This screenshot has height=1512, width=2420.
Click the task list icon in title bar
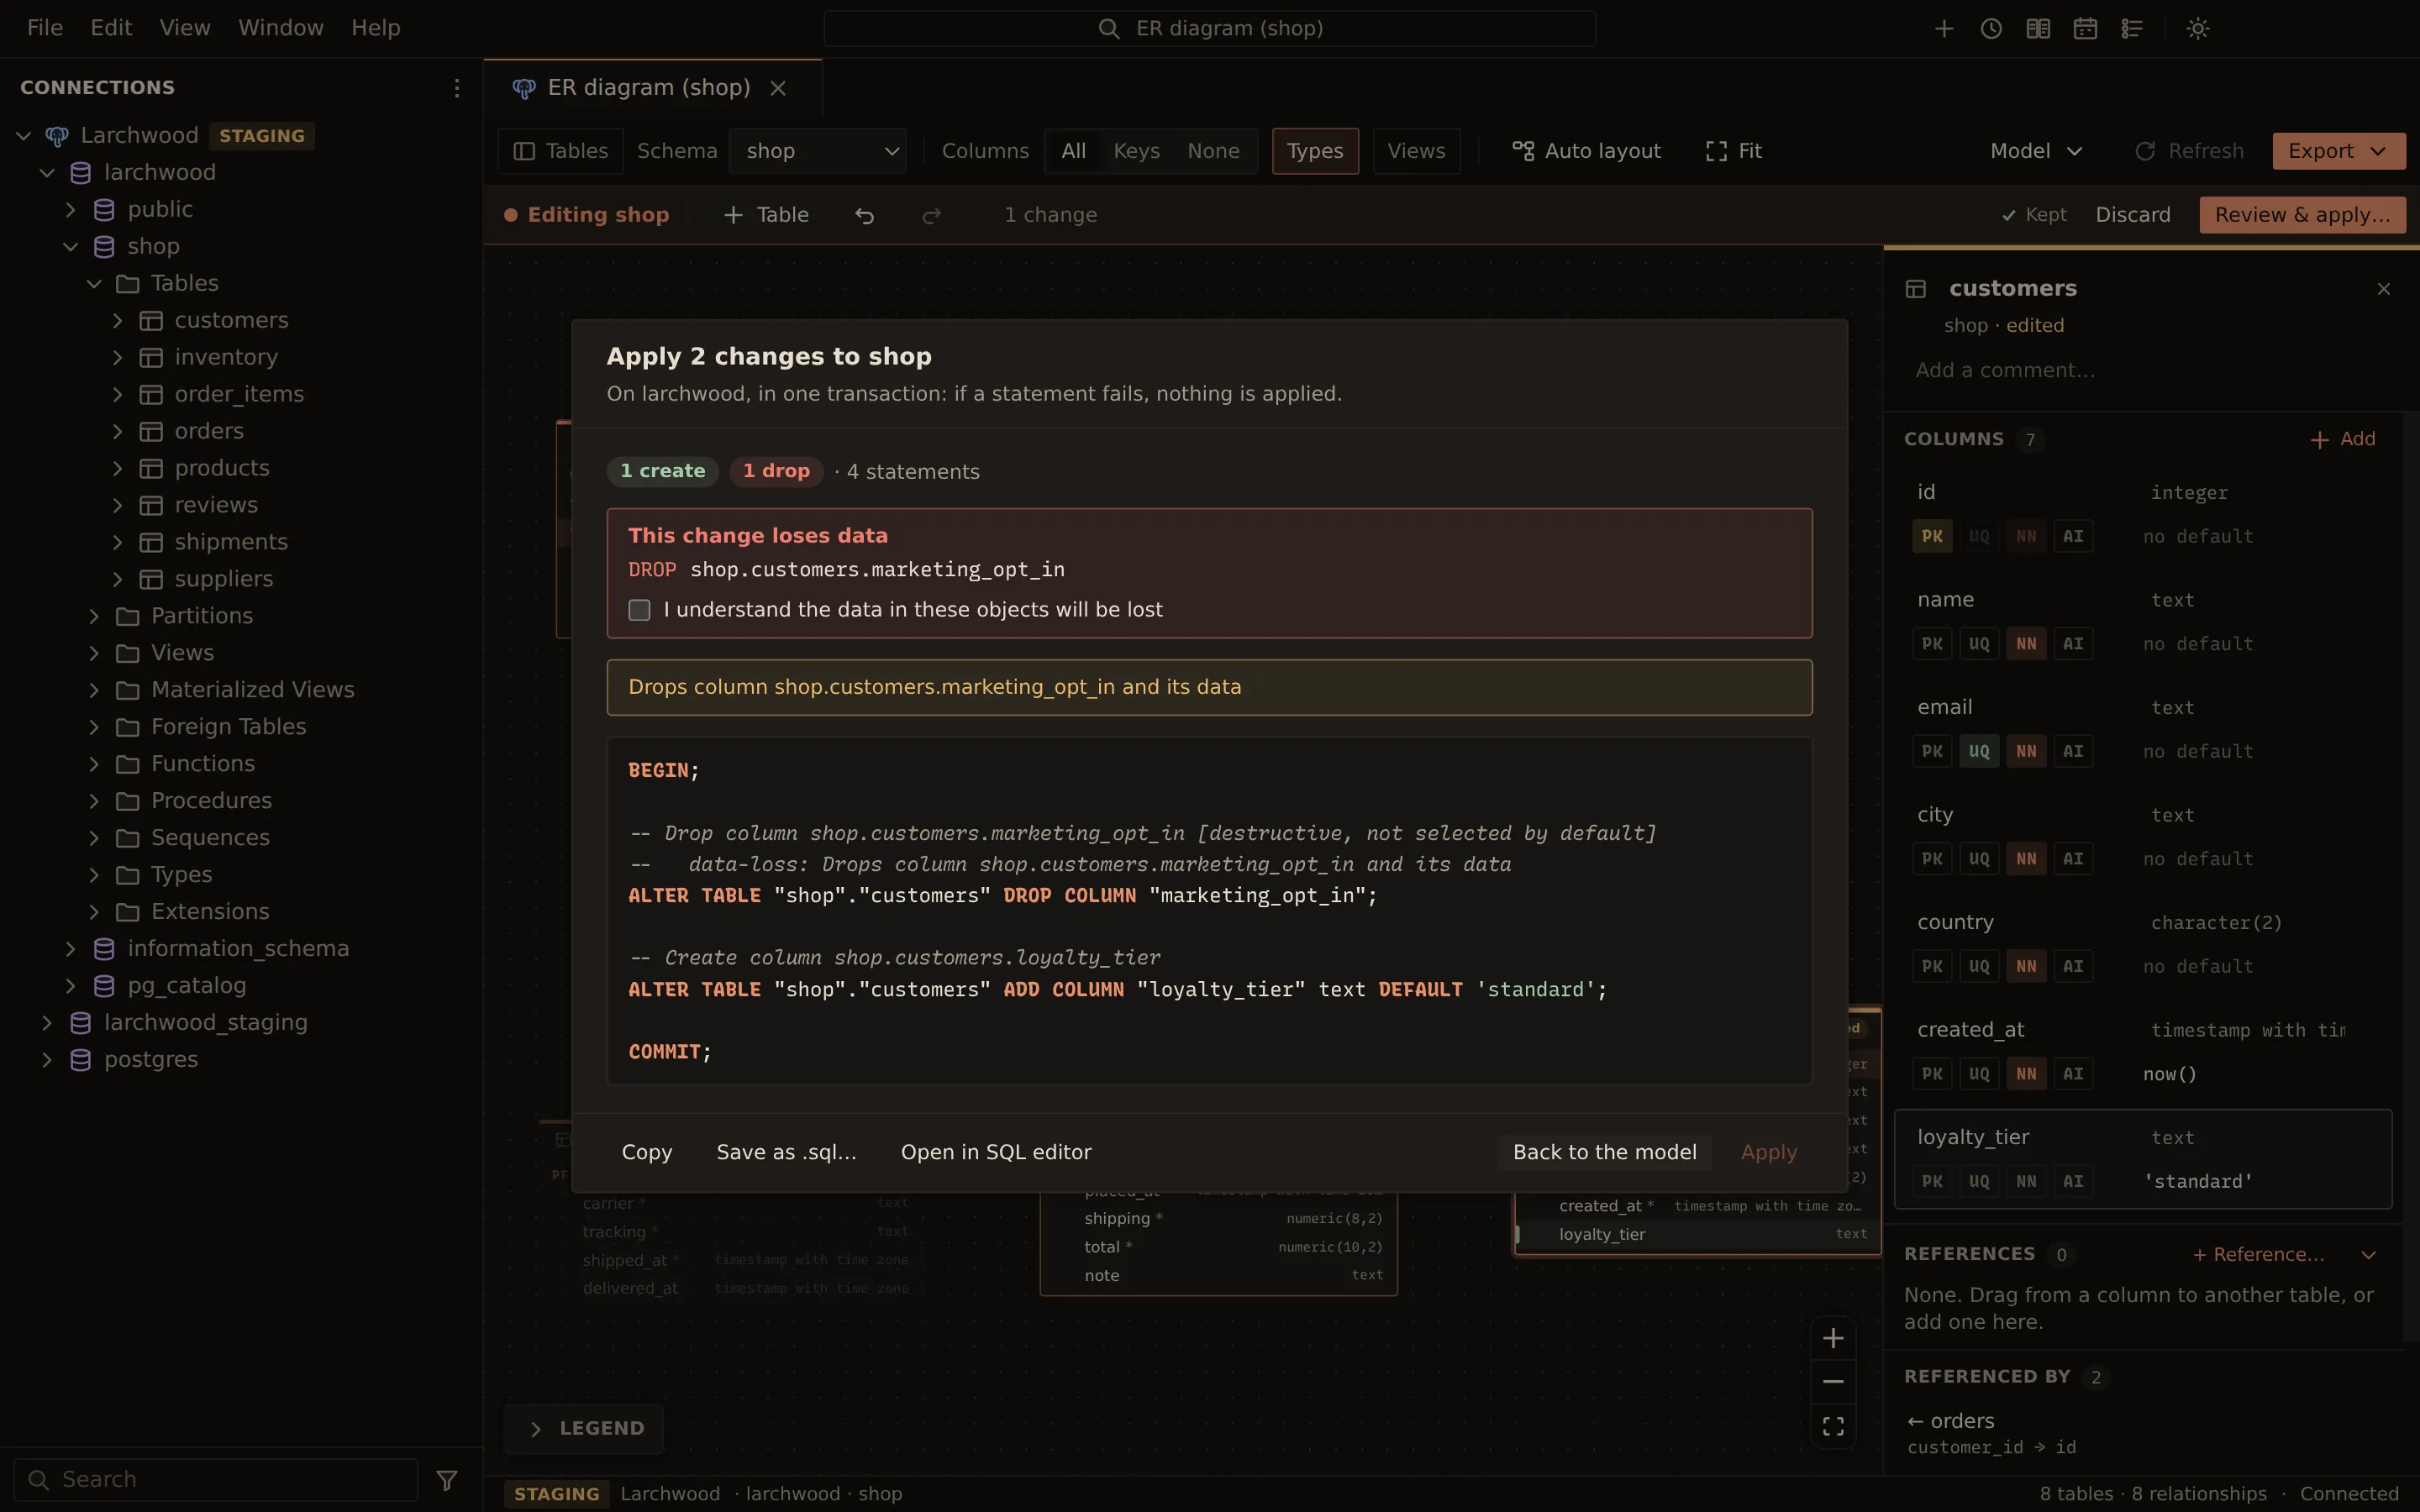pos(2132,29)
